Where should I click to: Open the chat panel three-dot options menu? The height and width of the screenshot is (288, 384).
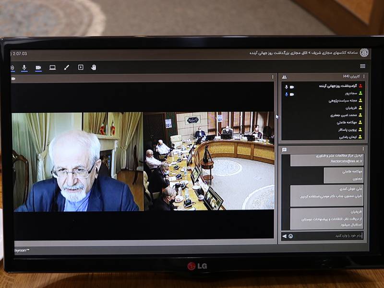364,150
